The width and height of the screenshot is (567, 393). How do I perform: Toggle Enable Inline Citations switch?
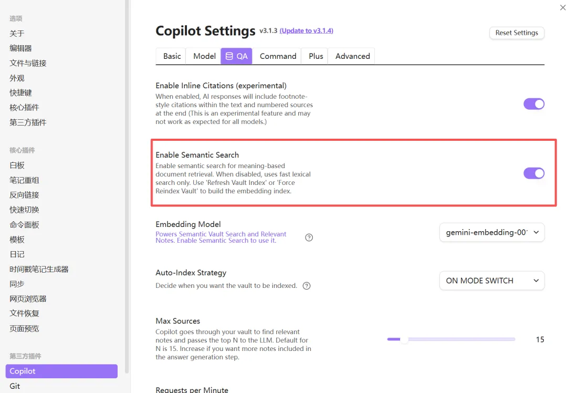click(x=534, y=104)
